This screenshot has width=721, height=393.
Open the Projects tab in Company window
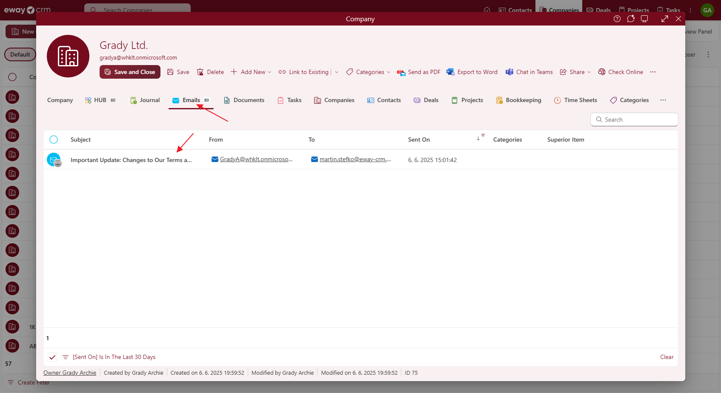click(467, 100)
